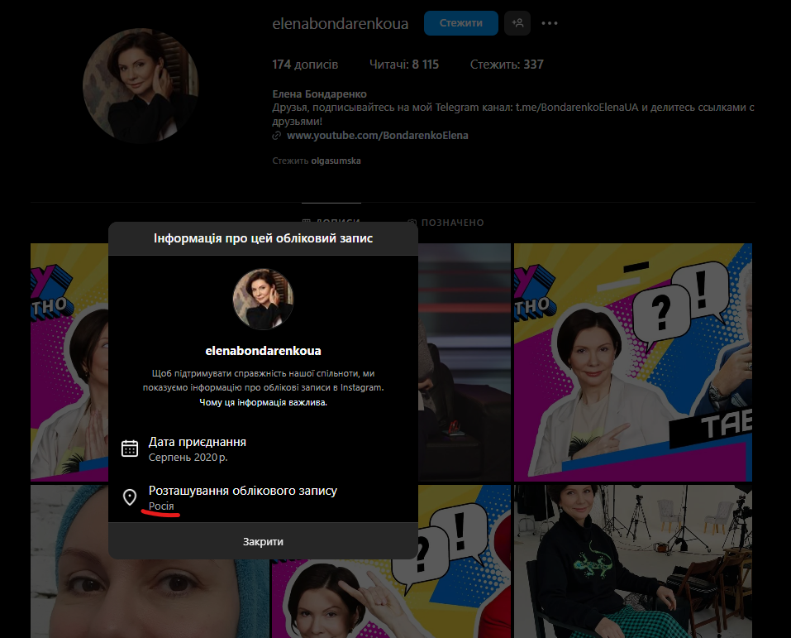Open the dark blurred studio post behind dialog
791x638 pixels.
(x=465, y=362)
